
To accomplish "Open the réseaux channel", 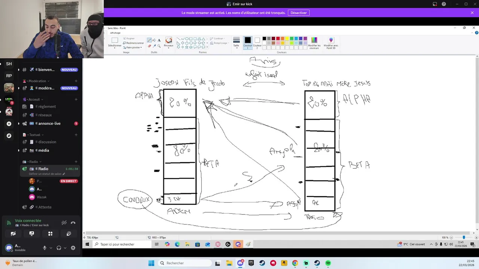I will click(50, 115).
